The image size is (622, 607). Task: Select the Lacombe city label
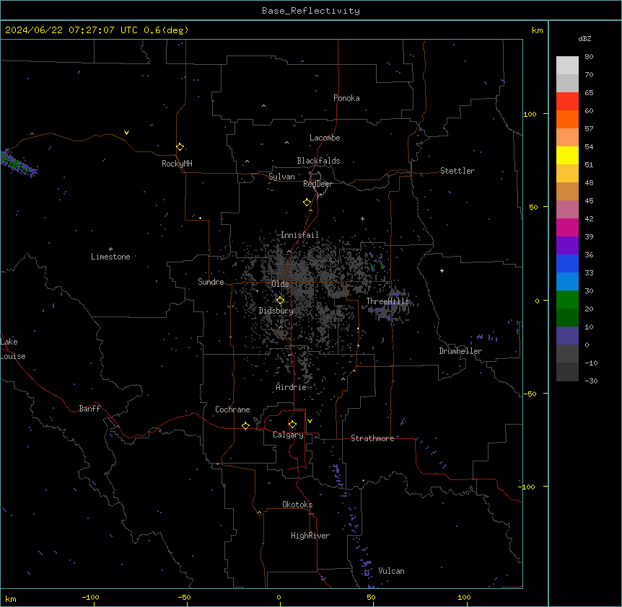coord(325,138)
